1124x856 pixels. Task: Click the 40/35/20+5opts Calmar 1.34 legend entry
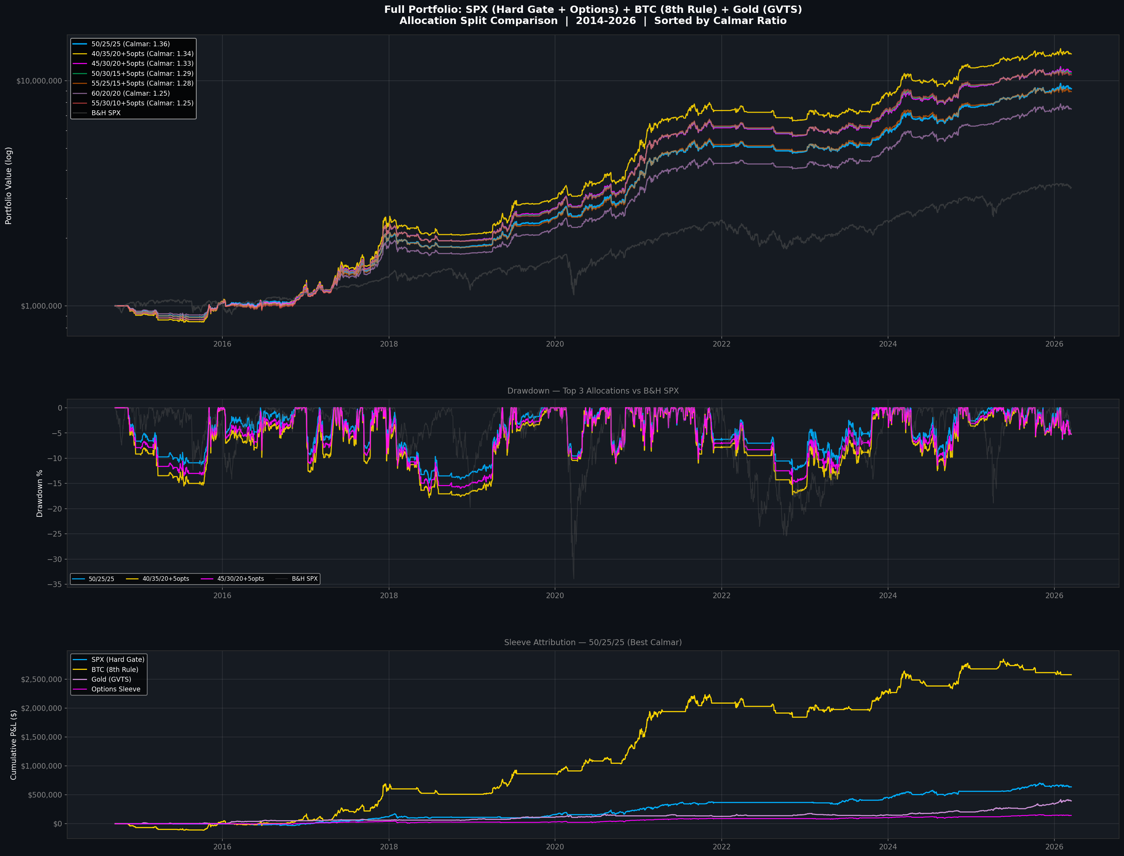142,54
